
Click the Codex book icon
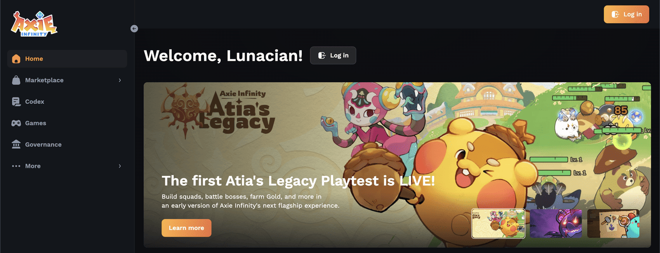tap(16, 102)
